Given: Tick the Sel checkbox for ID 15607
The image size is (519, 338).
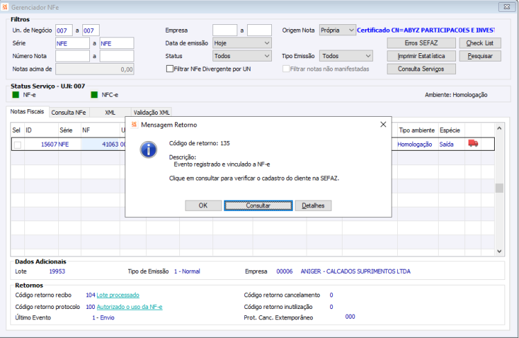Looking at the screenshot, I should pyautogui.click(x=17, y=144).
